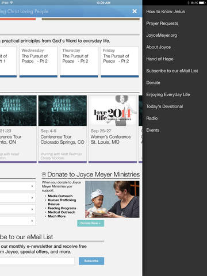207x276 pixels.
Task: Open About Joyce menu entry
Action: (x=158, y=47)
